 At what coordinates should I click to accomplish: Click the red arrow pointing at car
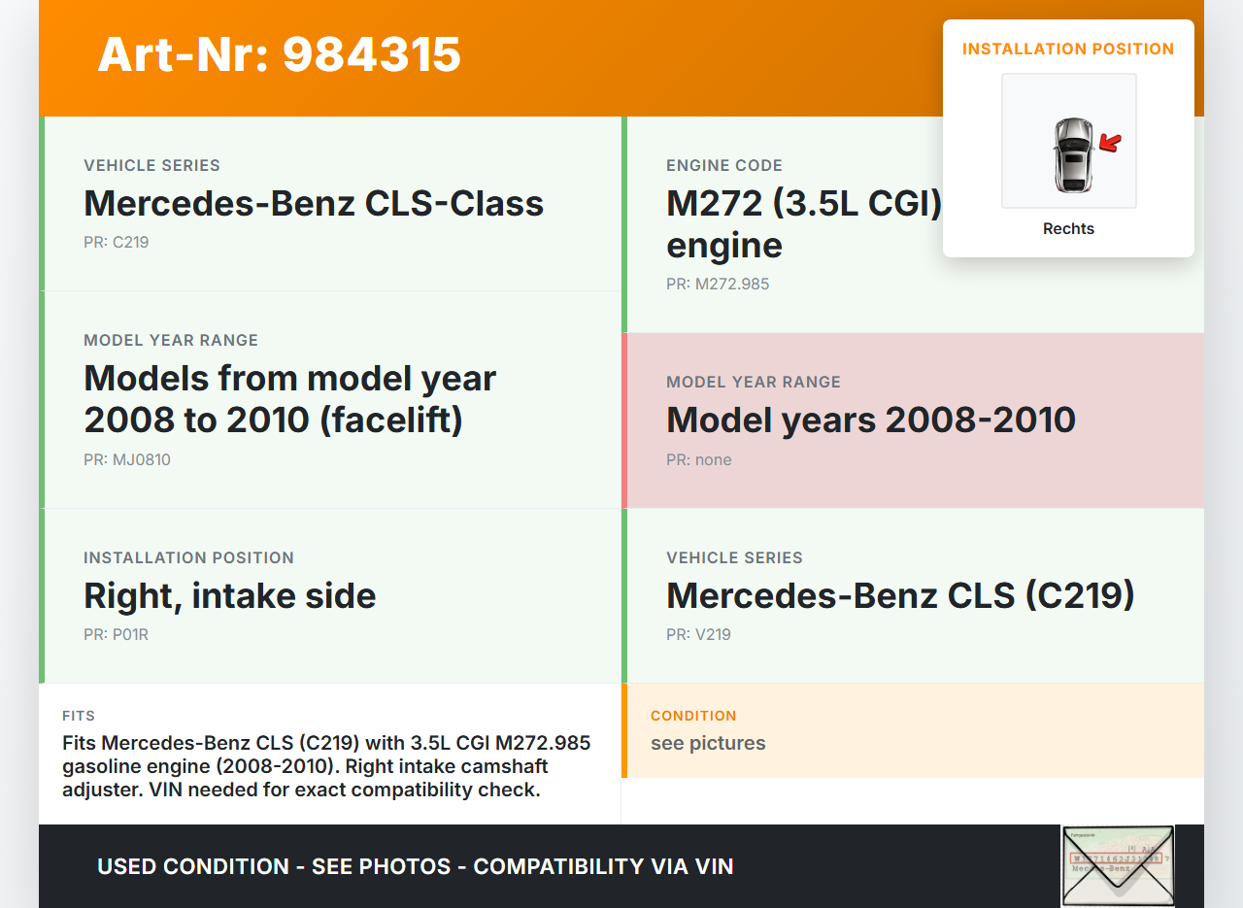[x=1110, y=144]
